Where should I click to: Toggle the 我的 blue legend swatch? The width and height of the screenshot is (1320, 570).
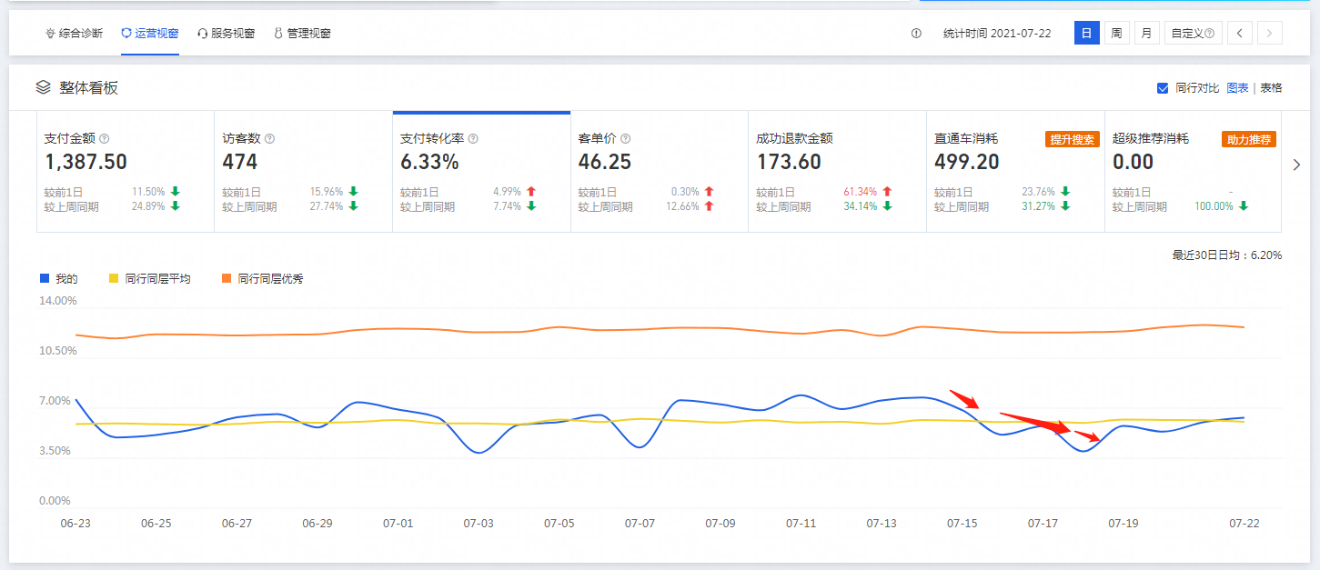tap(45, 278)
